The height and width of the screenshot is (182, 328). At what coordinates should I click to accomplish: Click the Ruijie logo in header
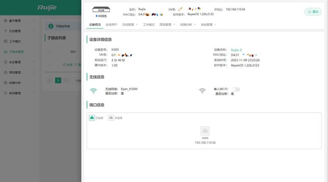(47, 8)
